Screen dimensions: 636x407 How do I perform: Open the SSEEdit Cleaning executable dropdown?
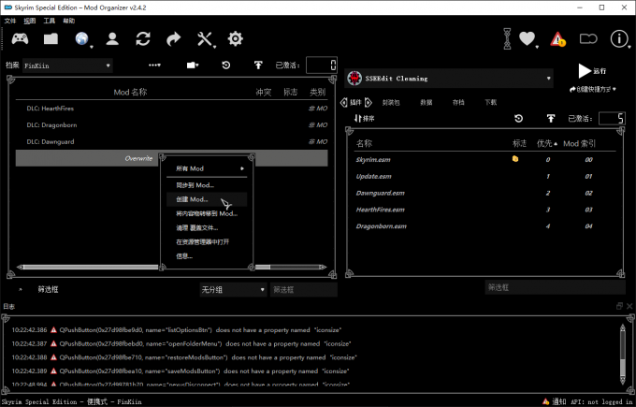pyautogui.click(x=449, y=79)
